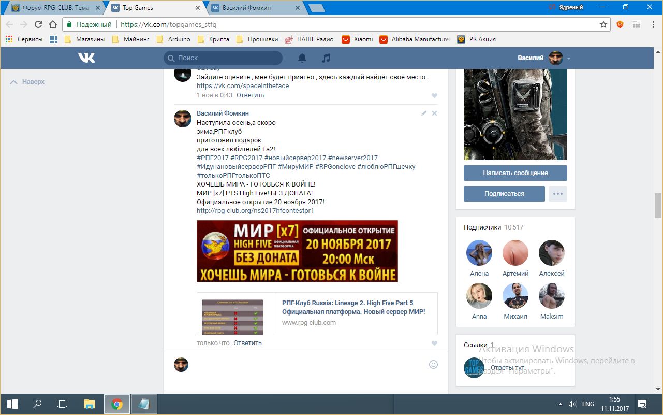Click Наверх to go up
The image size is (663, 415).
click(27, 82)
